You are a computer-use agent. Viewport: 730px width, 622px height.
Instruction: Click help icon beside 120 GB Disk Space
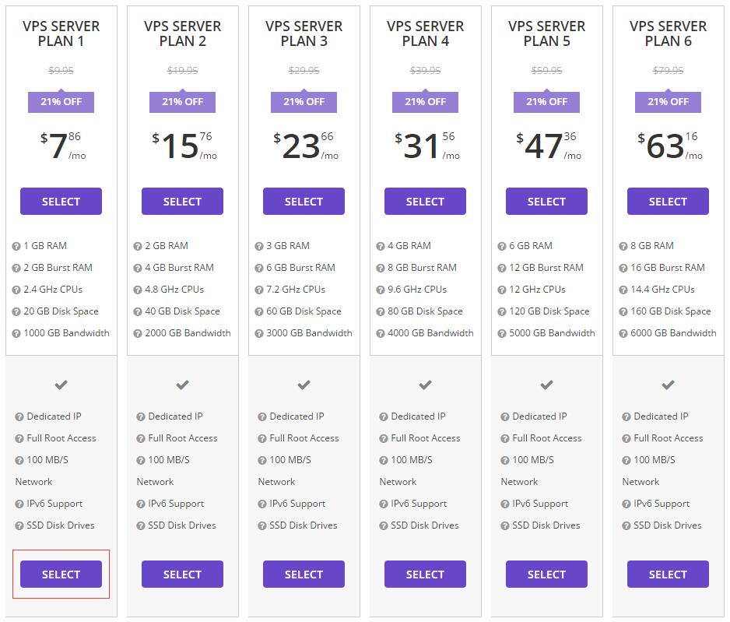(x=503, y=311)
